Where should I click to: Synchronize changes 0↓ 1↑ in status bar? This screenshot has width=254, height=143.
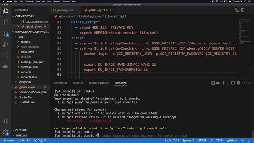coord(24,140)
